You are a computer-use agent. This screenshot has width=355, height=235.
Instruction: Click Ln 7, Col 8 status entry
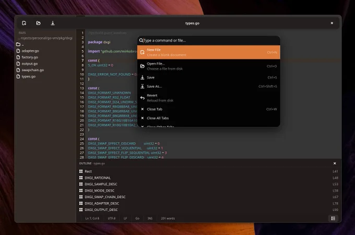(x=92, y=218)
